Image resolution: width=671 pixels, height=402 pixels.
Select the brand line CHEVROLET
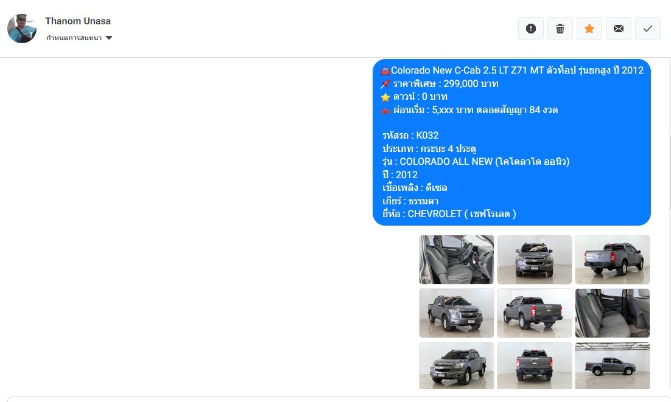point(449,213)
